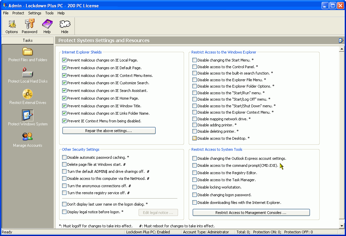Viewport: 346px width, 236px height.
Task: Click Repair the above settings button
Action: (x=109, y=131)
